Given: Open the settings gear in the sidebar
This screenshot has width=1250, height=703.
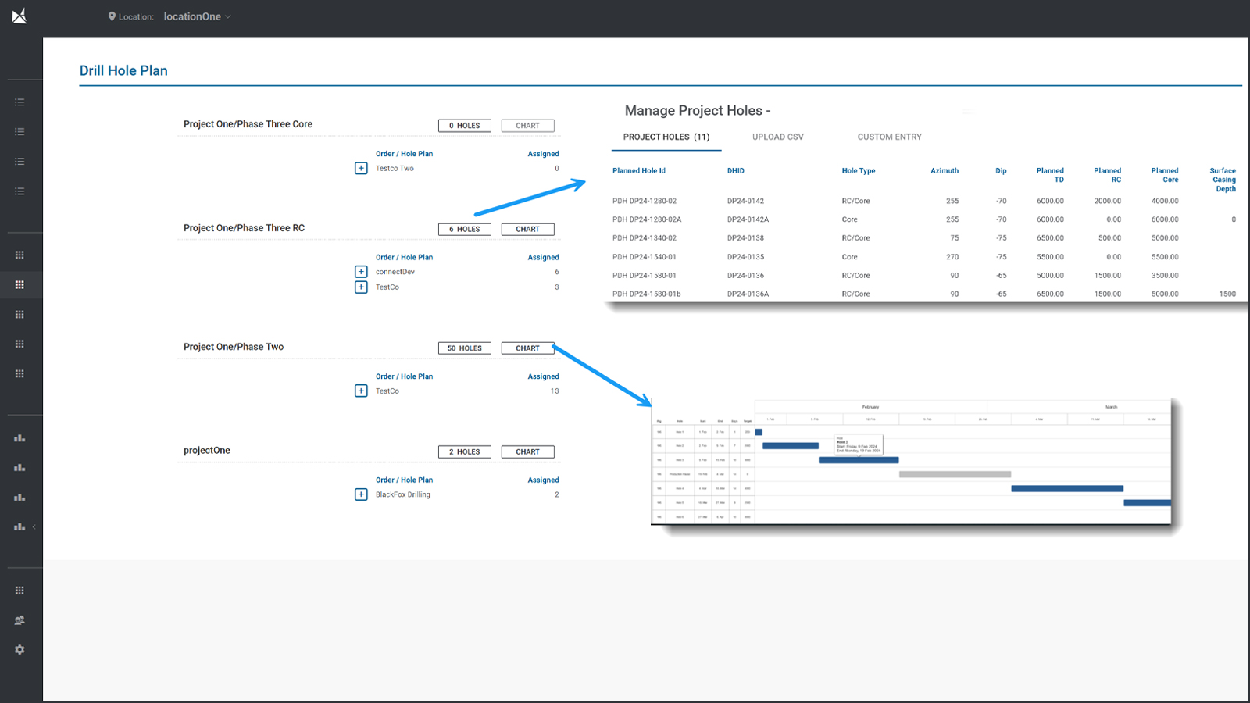Looking at the screenshot, I should click(x=20, y=650).
